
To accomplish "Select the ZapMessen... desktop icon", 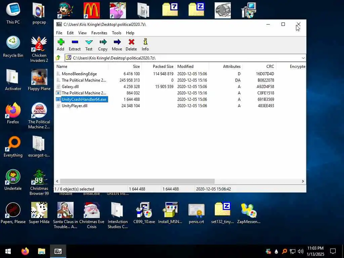I will point(249,213).
